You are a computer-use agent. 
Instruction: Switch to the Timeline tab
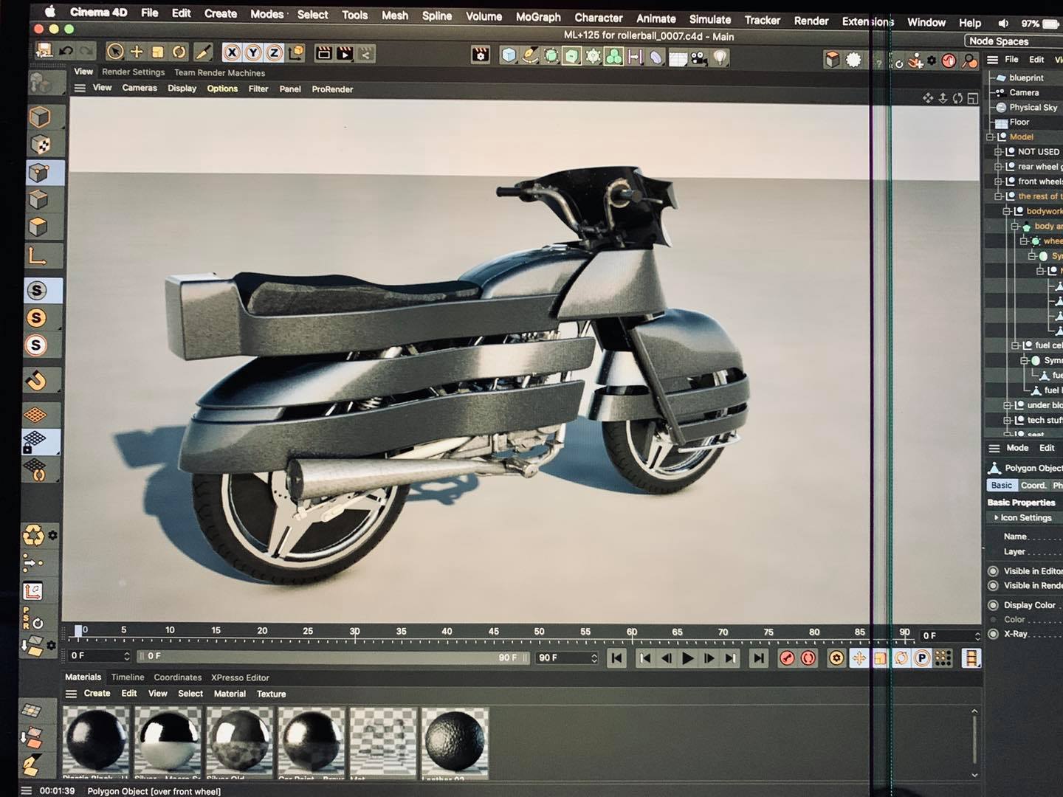click(x=128, y=677)
